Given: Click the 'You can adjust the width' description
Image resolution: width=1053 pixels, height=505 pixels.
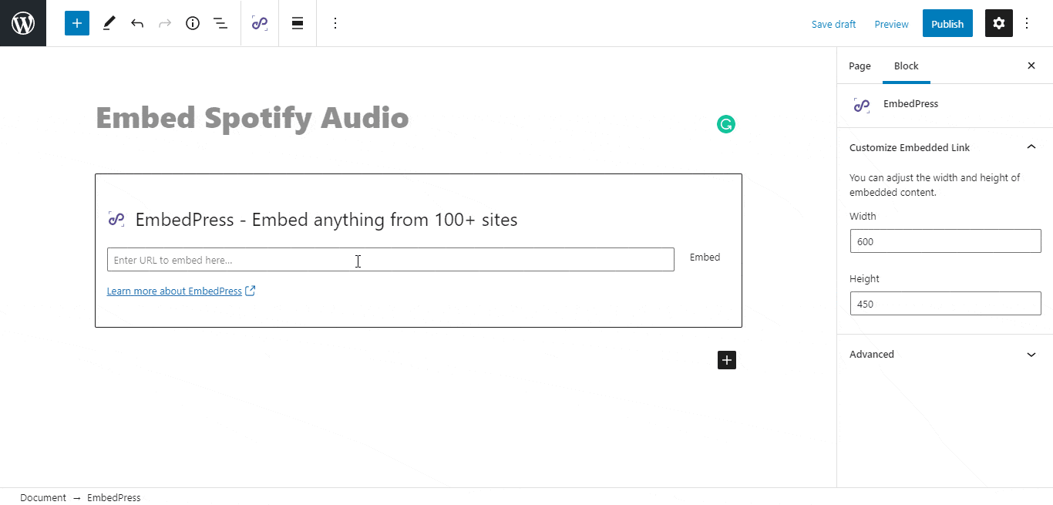Looking at the screenshot, I should [x=934, y=185].
